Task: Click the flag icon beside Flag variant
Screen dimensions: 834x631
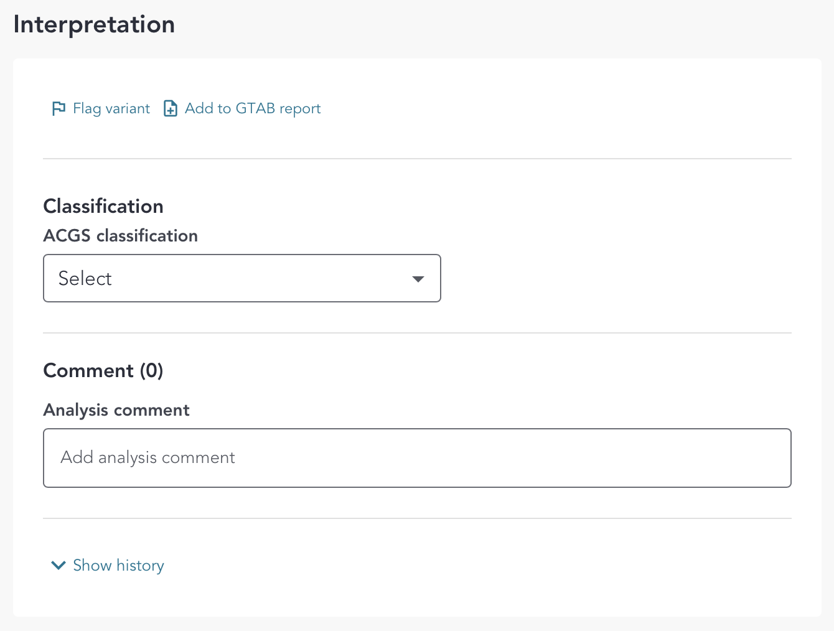Action: coord(59,109)
